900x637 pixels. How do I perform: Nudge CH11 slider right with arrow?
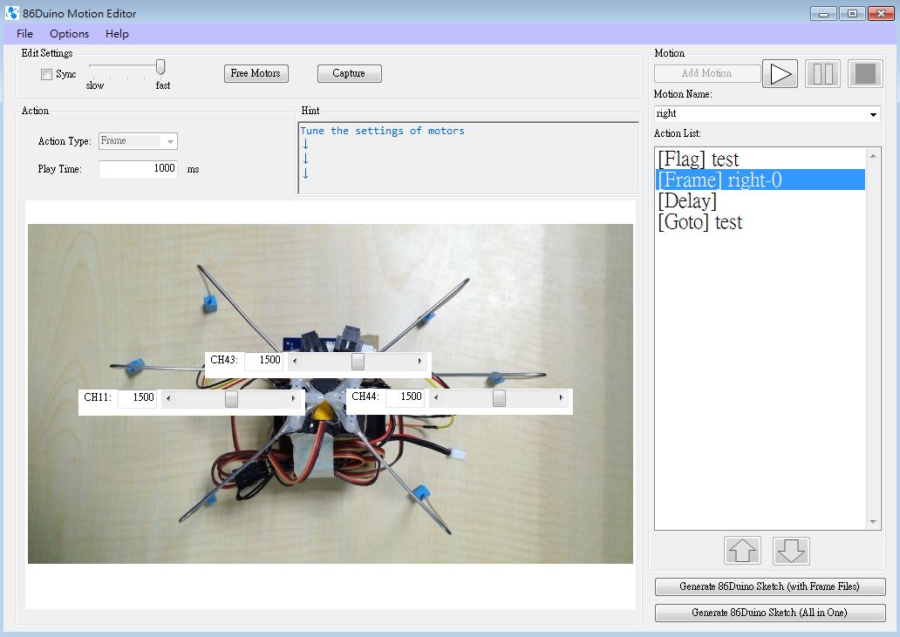pyautogui.click(x=293, y=398)
